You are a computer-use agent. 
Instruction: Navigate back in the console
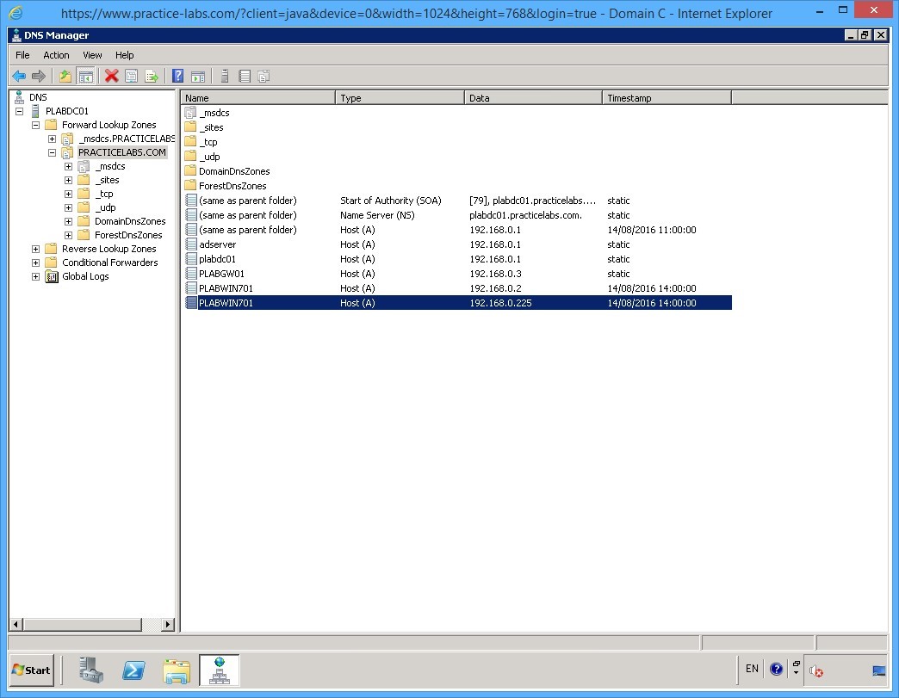19,76
